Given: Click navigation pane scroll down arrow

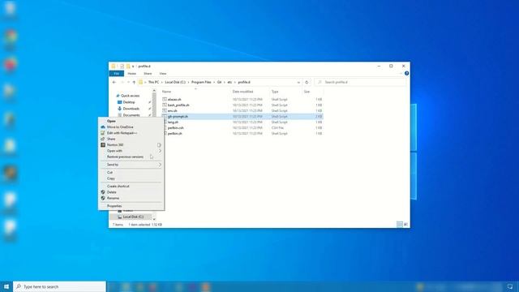Looking at the screenshot, I should 154,219.
